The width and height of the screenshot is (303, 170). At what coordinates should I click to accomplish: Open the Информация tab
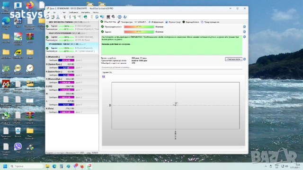click(x=156, y=22)
